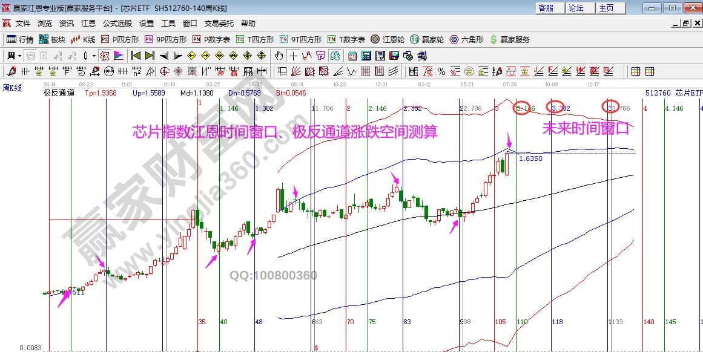Click the 论坛 forum button

click(x=576, y=8)
